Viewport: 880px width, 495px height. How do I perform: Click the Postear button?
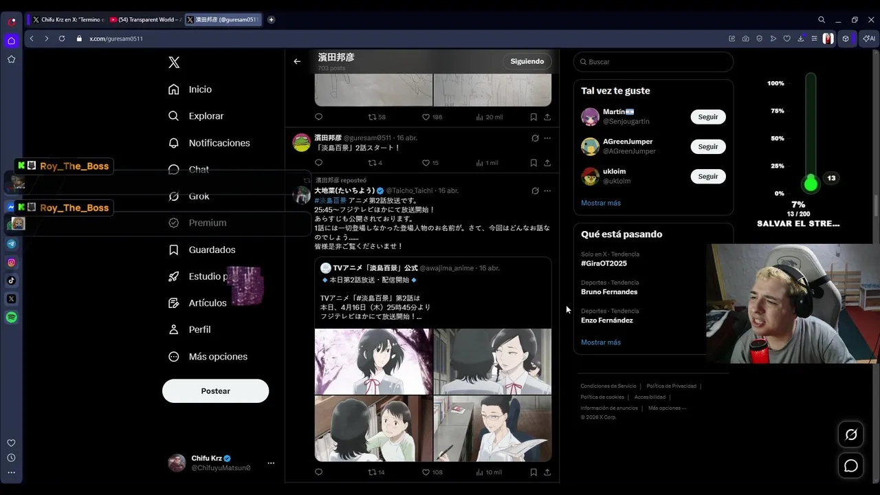coord(215,390)
